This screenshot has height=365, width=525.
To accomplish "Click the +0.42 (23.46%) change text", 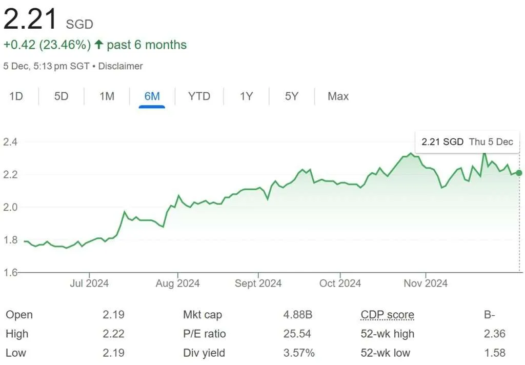I will [x=46, y=45].
